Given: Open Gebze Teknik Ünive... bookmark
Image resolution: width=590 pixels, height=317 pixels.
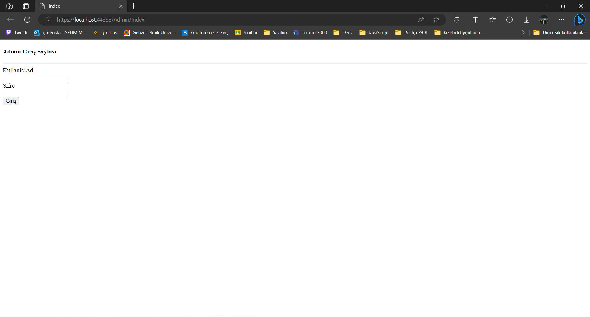Looking at the screenshot, I should (x=149, y=33).
